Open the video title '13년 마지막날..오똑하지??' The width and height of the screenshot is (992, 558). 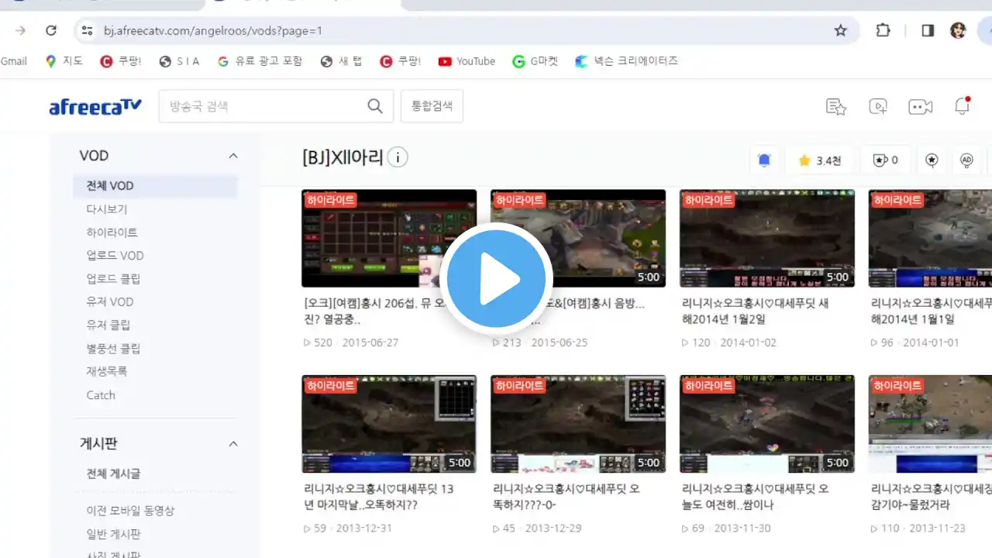coord(379,497)
